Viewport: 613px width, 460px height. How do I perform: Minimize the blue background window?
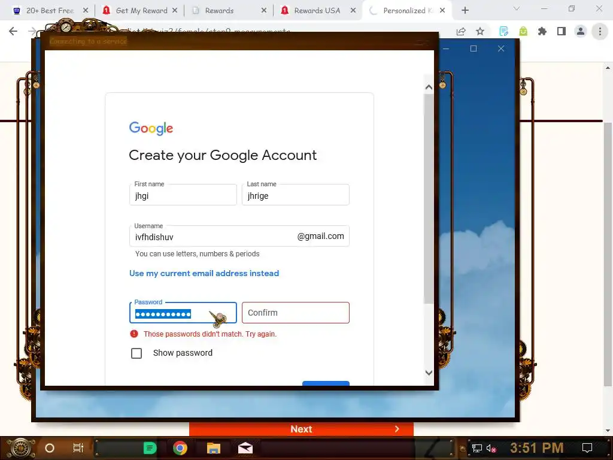tap(446, 49)
